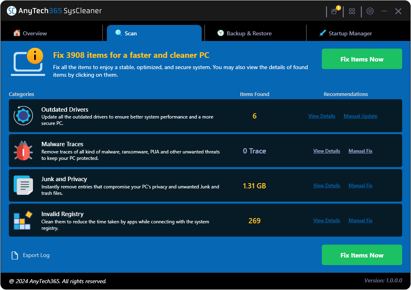Switch to the Startup Manager tab

(x=345, y=33)
